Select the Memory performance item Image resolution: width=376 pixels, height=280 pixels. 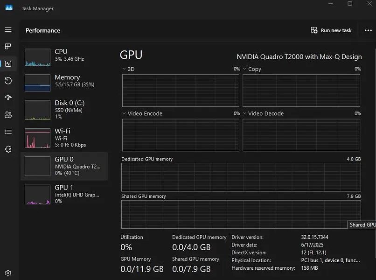click(64, 81)
